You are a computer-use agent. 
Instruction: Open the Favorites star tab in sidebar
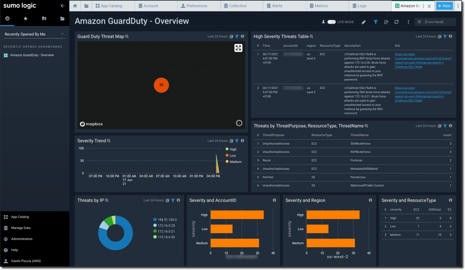click(x=25, y=18)
